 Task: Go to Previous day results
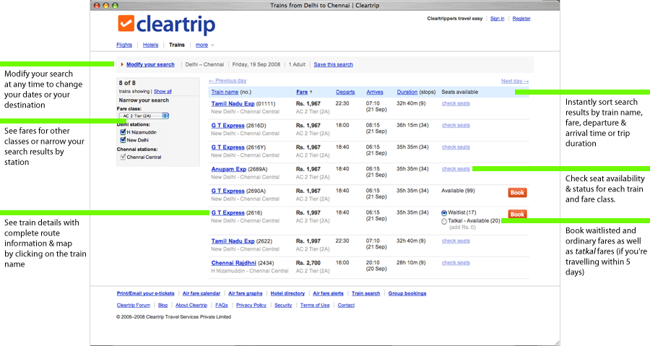click(227, 81)
